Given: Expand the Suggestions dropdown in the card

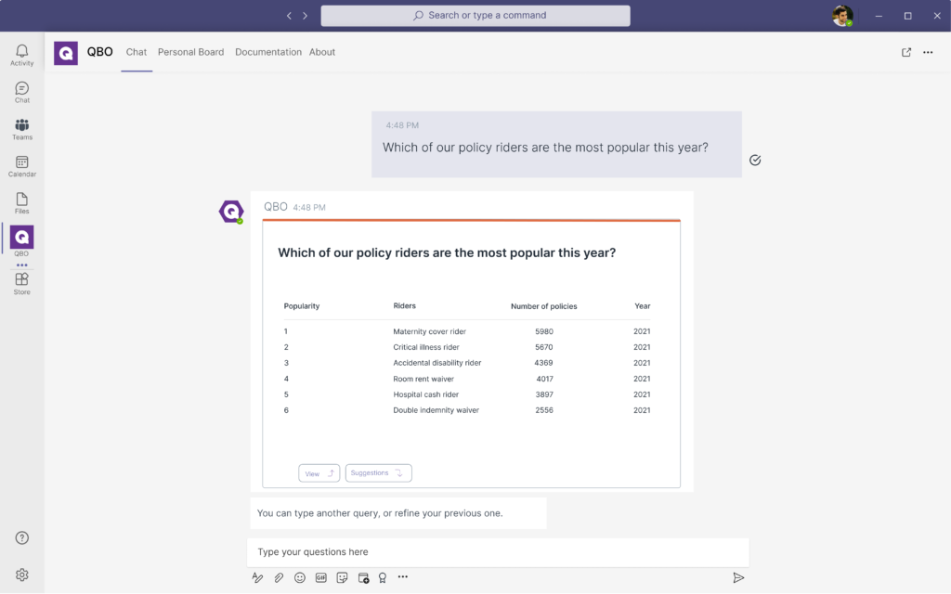Looking at the screenshot, I should (378, 473).
